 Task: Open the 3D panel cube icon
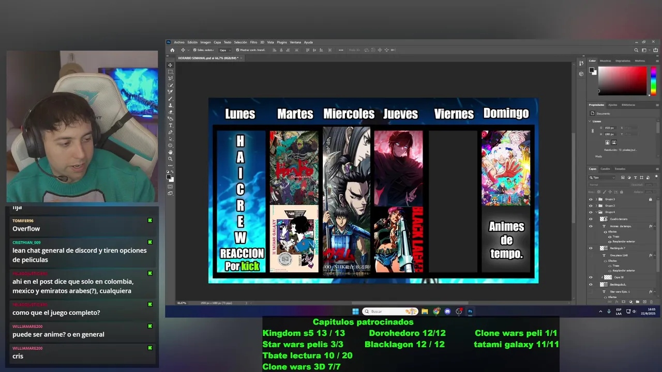coord(581,74)
